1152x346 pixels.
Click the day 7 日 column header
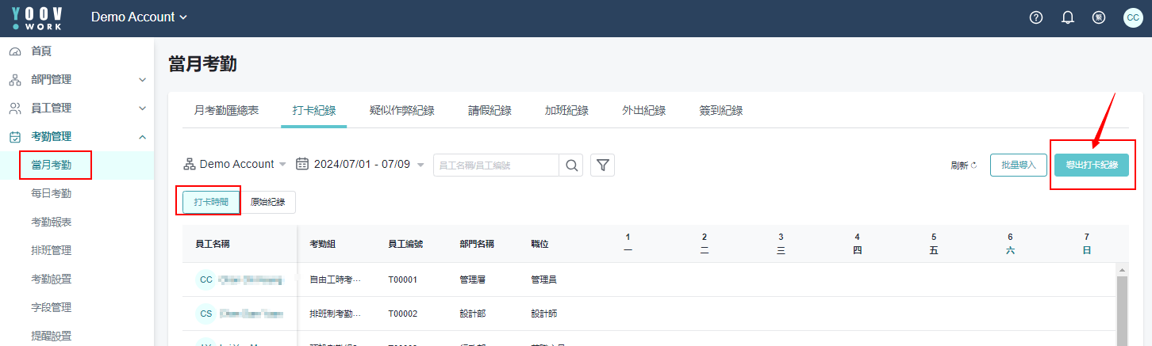1086,243
